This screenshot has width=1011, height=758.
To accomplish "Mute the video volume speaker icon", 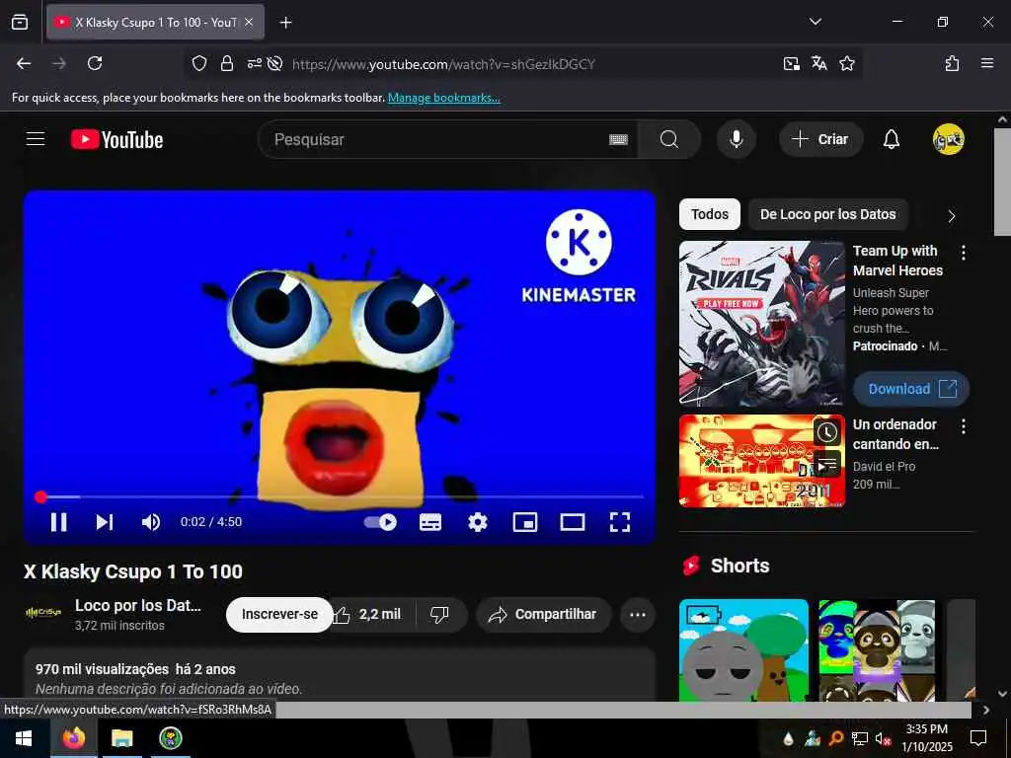I will (151, 521).
